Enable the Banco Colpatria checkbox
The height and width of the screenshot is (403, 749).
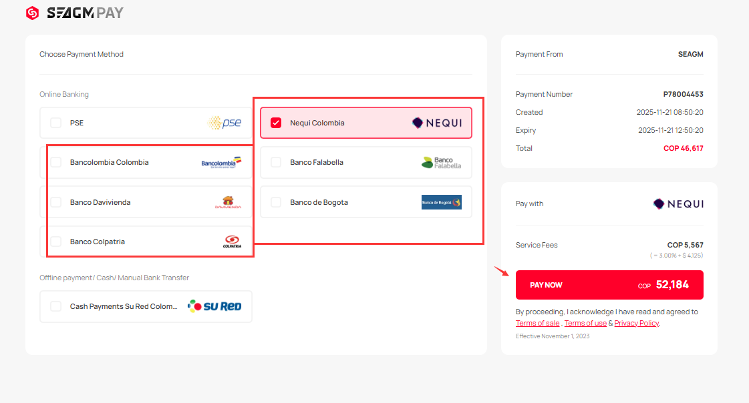pyautogui.click(x=56, y=242)
